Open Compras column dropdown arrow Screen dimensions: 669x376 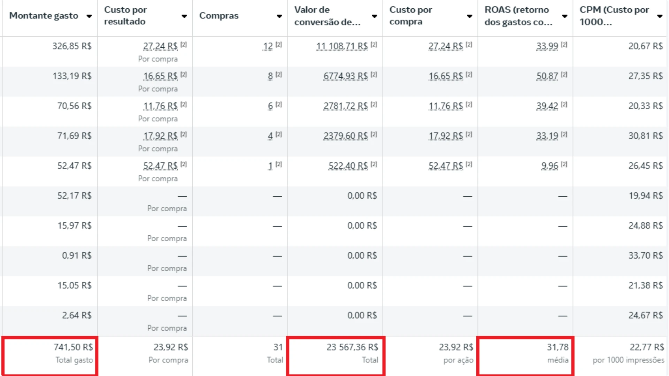(279, 16)
